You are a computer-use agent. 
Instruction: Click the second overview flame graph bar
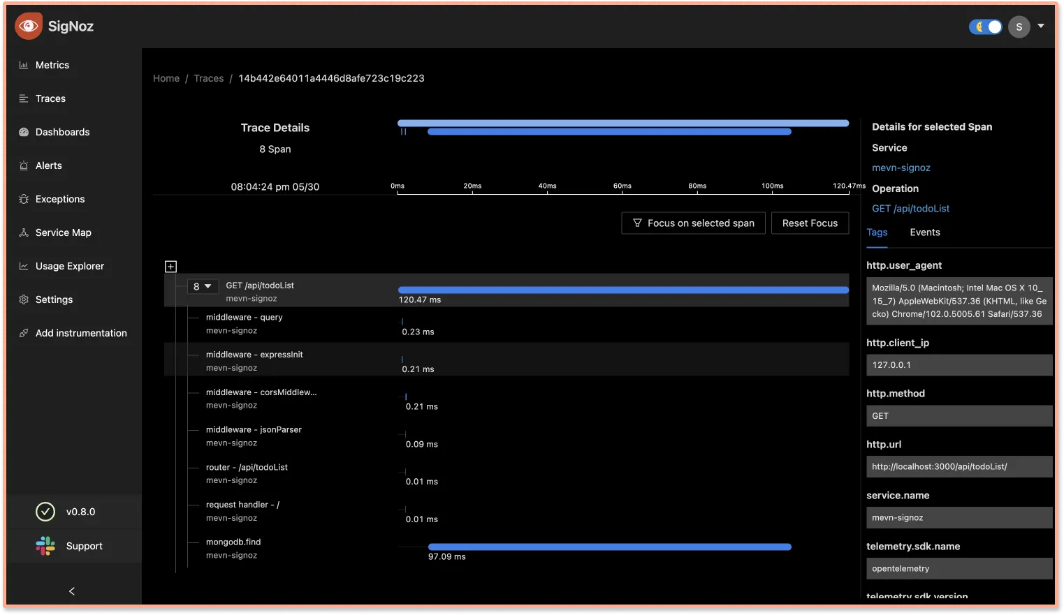609,131
